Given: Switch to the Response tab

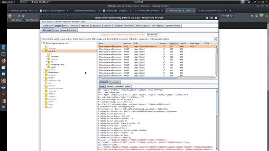Looking at the screenshot, I should 115,82.
